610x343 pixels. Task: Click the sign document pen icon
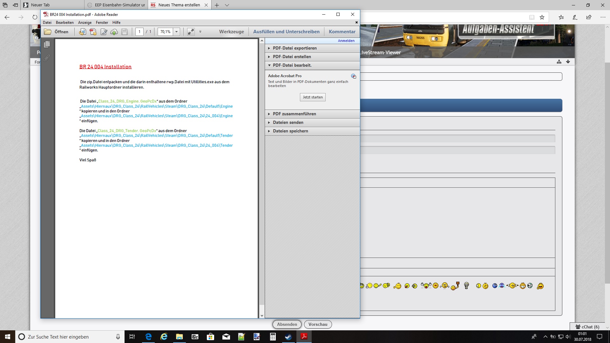tap(104, 32)
